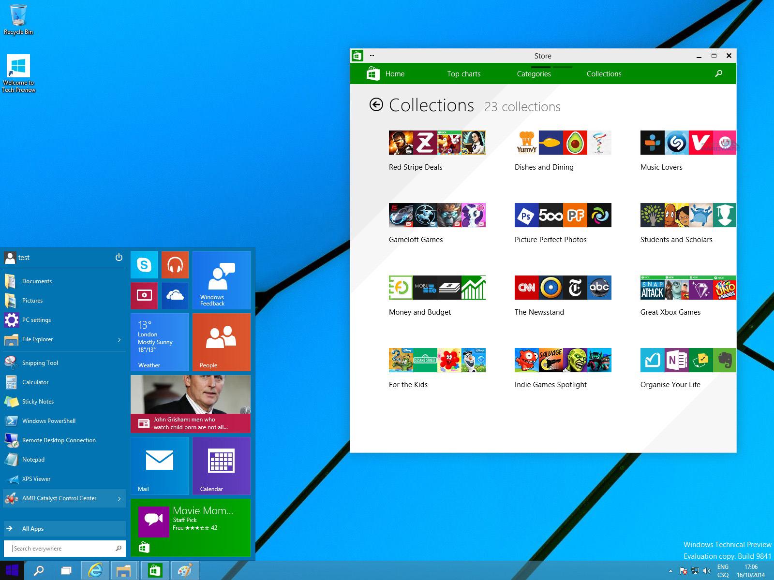Open Snipping Tool from Start menu
This screenshot has height=580, width=774.
tap(40, 363)
